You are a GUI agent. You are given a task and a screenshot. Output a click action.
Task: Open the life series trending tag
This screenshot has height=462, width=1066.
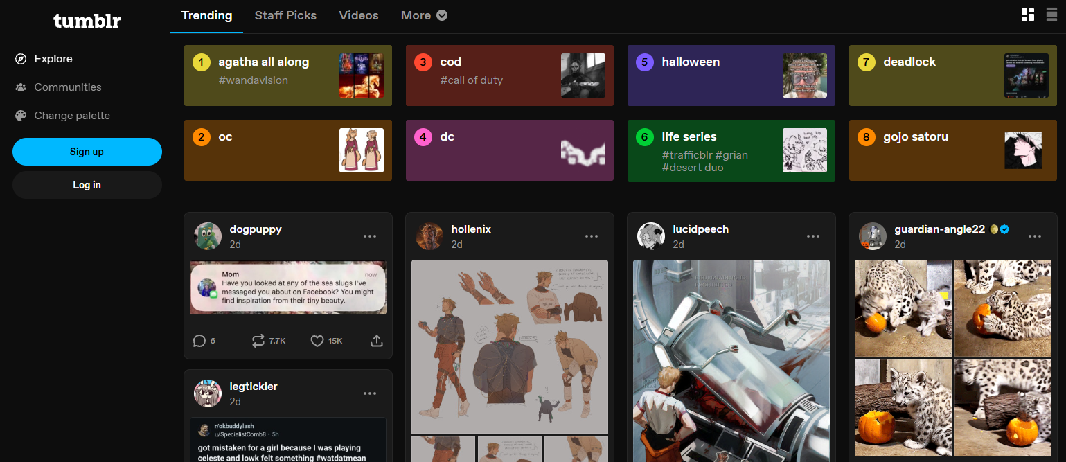tap(731, 150)
